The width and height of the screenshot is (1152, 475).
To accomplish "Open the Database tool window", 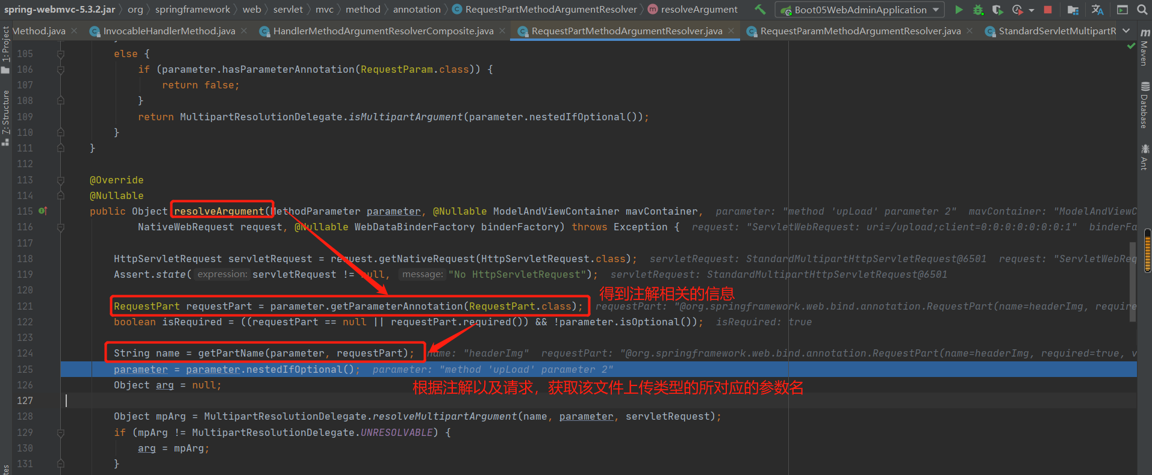I will (x=1145, y=106).
